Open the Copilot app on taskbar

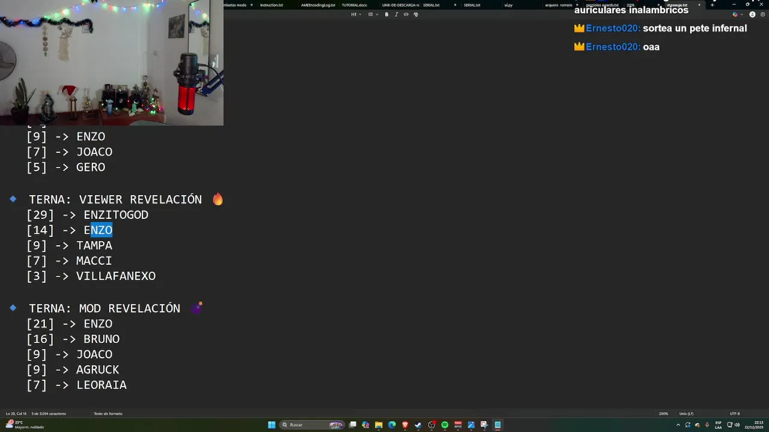[x=365, y=425]
